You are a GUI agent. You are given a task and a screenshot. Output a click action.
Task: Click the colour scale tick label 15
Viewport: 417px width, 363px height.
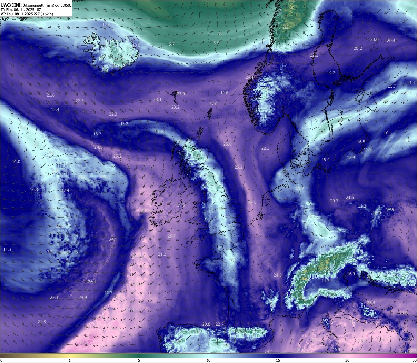(278, 360)
